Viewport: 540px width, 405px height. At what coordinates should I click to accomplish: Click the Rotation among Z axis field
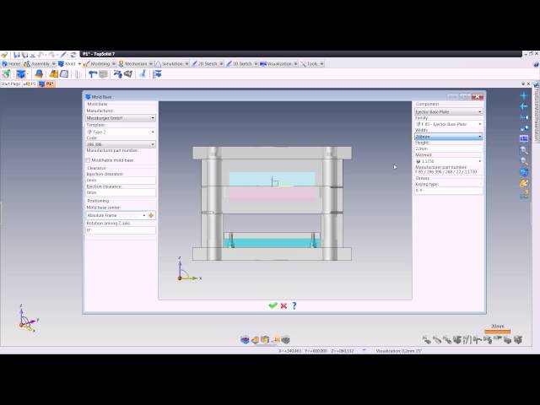[x=121, y=229]
